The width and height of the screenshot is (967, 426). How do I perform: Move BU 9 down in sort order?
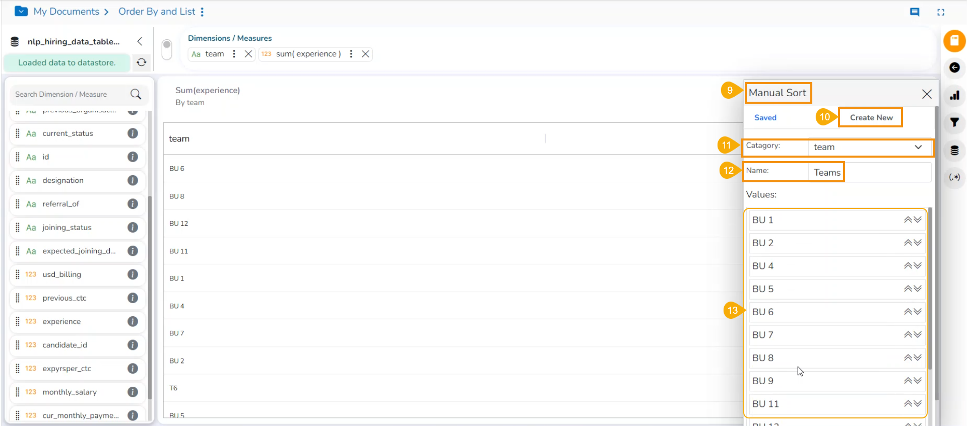tap(918, 381)
